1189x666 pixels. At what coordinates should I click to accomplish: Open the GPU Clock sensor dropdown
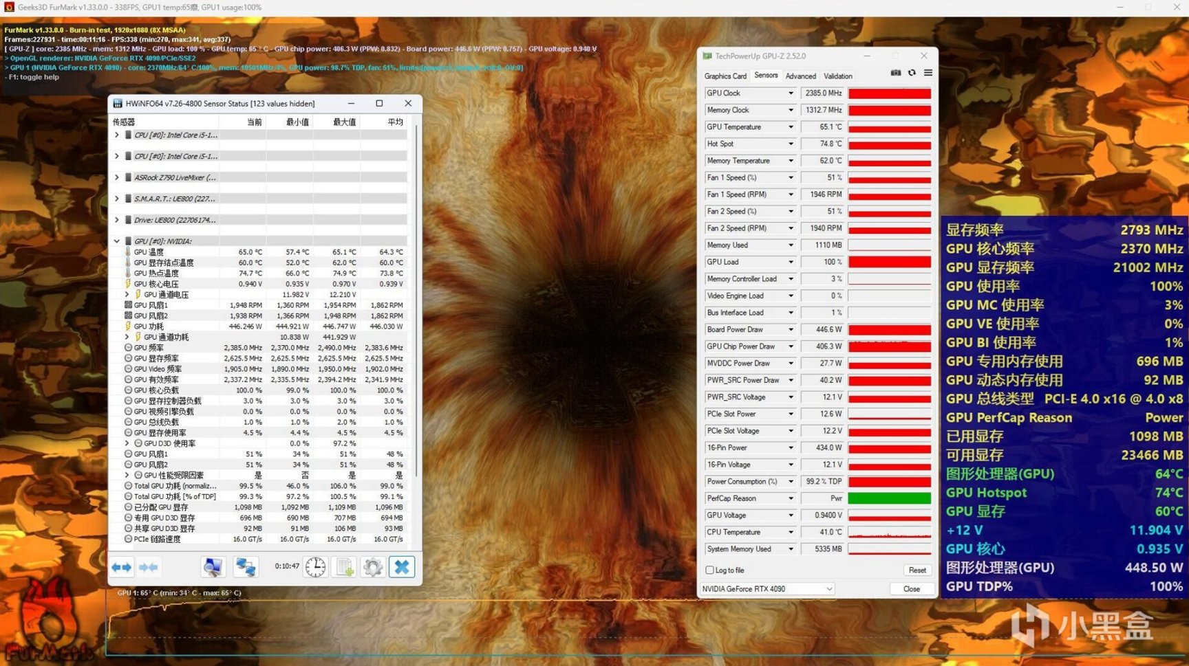tap(791, 93)
